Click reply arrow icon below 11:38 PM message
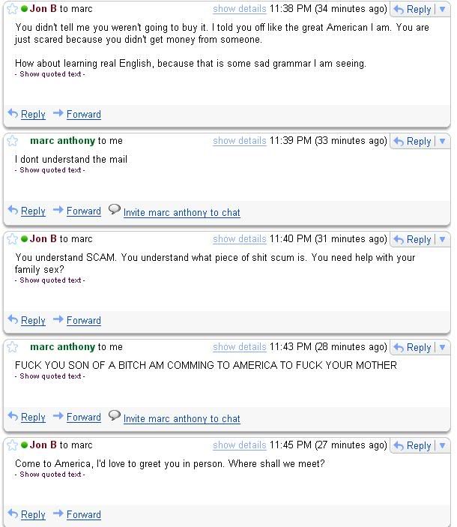This screenshot has width=457, height=527. [13, 113]
